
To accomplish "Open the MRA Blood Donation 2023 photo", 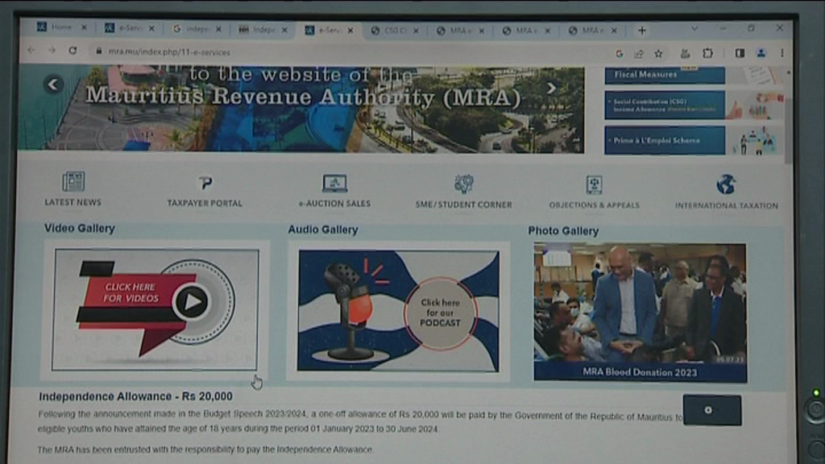I will click(x=640, y=312).
